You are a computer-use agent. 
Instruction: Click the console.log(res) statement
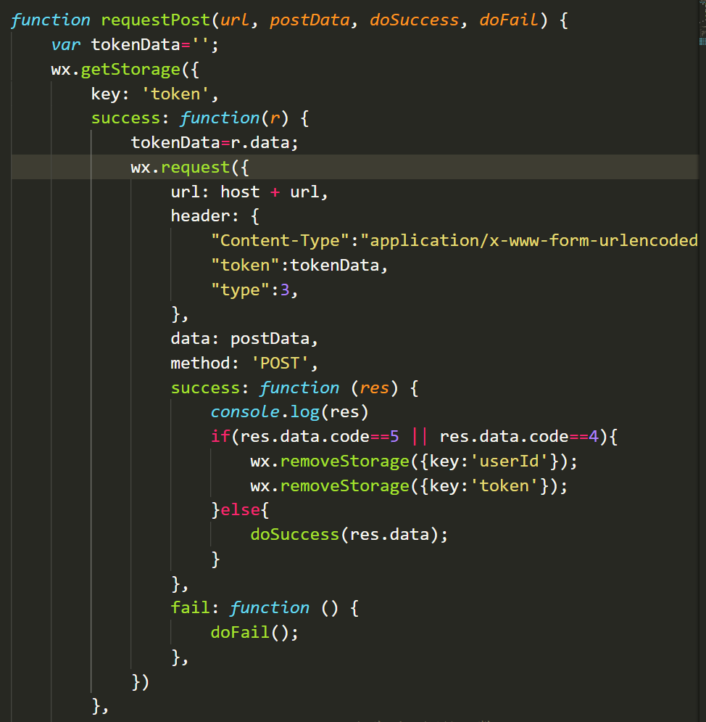tap(289, 412)
